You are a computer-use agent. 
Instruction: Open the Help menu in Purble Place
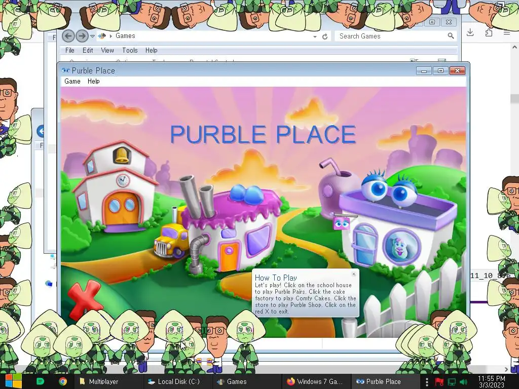tap(93, 82)
